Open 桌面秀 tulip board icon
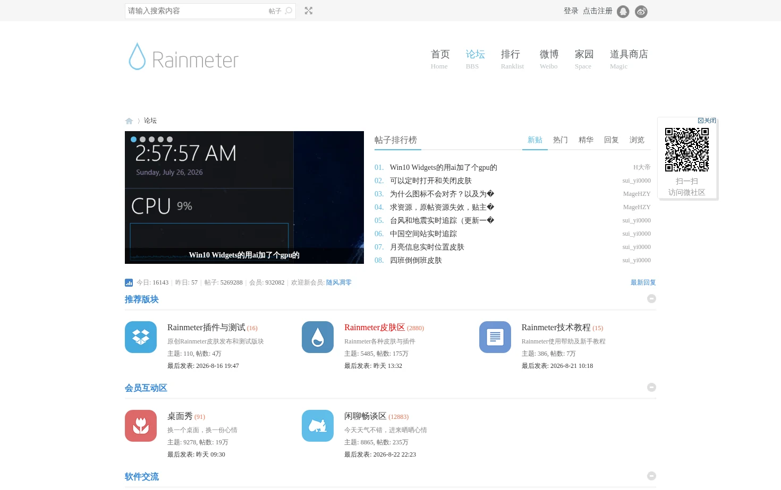Screen dimensions: 781x490 tap(141, 426)
